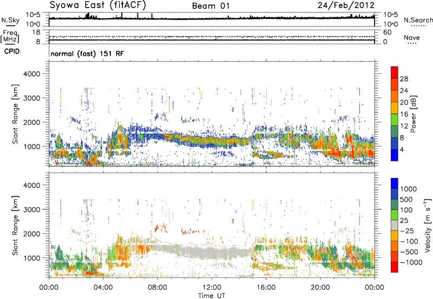Image resolution: width=433 pixels, height=299 pixels.
Task: Click the 'normal (fast) 151 RF' text
Action: [87, 53]
